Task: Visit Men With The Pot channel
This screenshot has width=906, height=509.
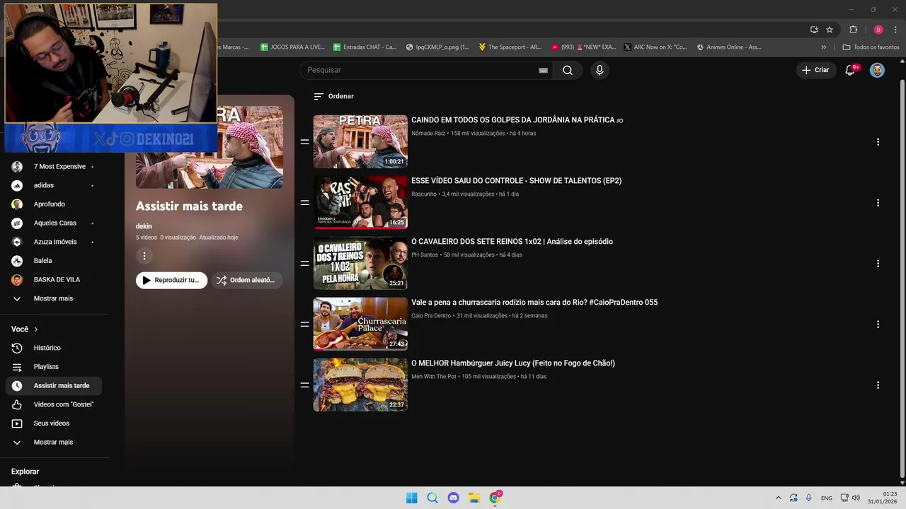Action: [x=434, y=377]
